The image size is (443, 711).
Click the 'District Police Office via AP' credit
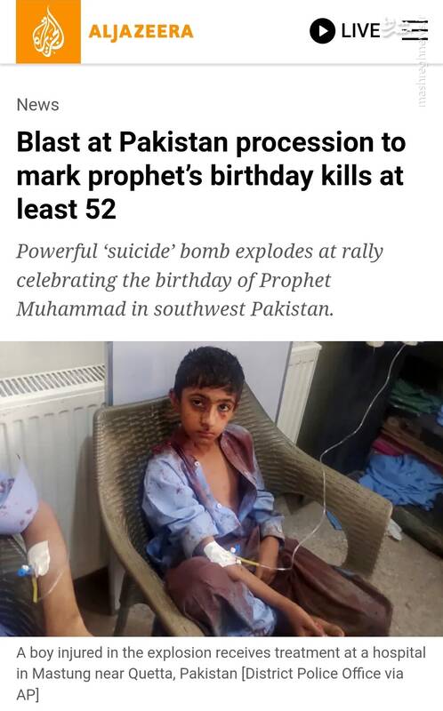(210, 683)
